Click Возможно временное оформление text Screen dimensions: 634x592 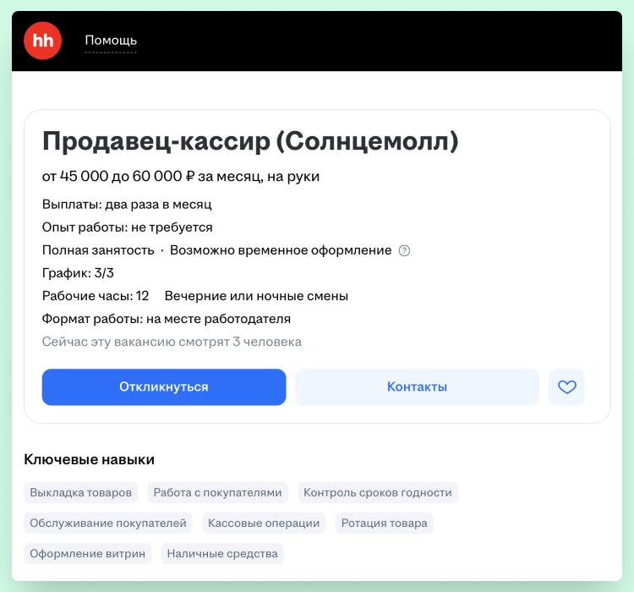point(281,250)
